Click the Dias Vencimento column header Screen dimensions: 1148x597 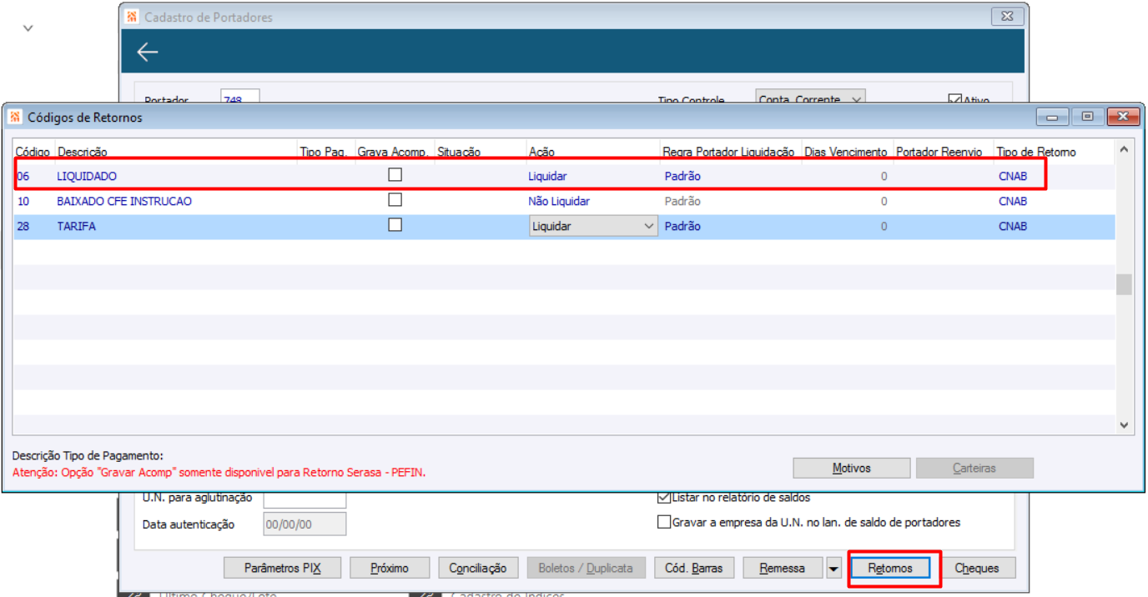(x=846, y=152)
